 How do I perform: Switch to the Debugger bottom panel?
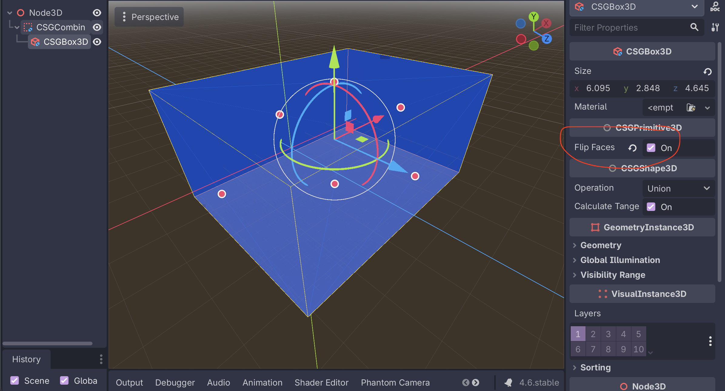click(x=175, y=383)
